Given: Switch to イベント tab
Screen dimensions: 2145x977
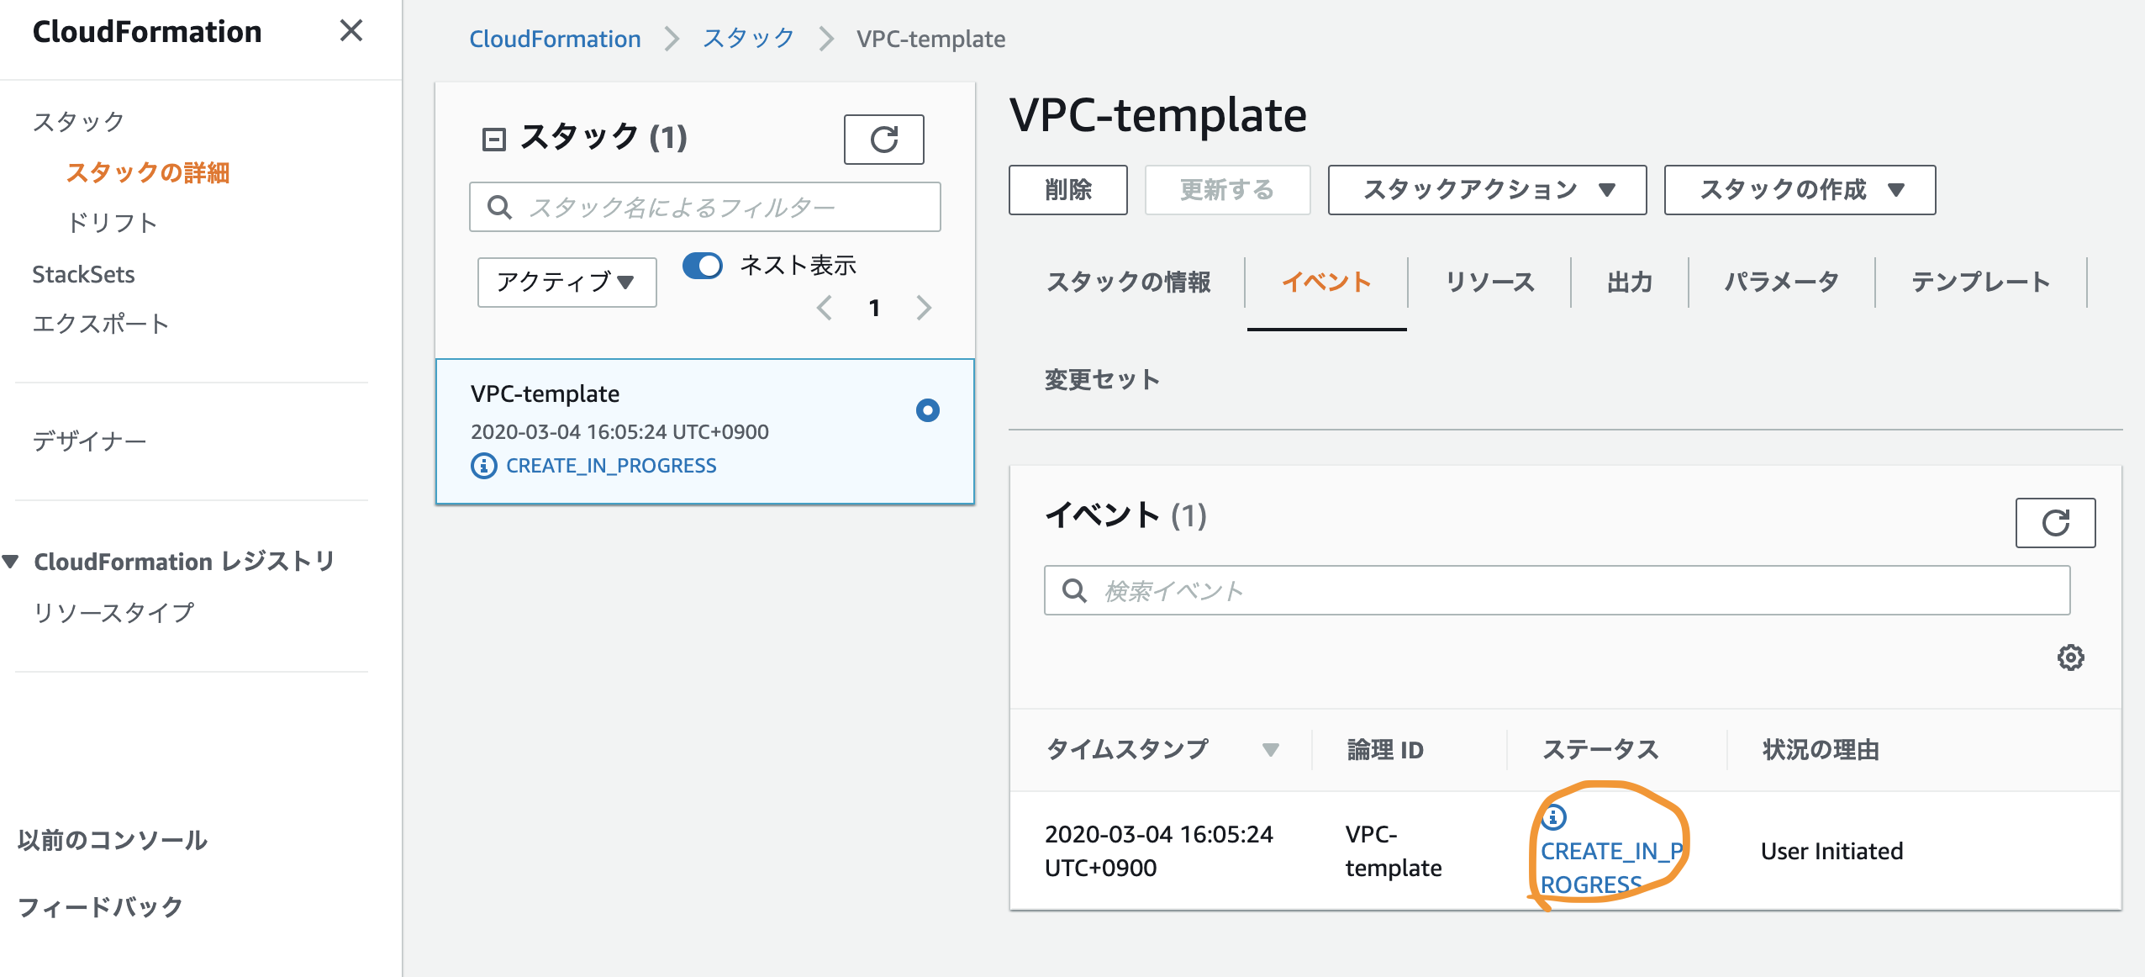Looking at the screenshot, I should tap(1326, 283).
